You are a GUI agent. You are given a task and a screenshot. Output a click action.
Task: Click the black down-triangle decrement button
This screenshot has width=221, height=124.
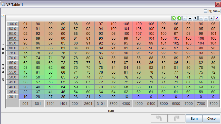[195, 18]
